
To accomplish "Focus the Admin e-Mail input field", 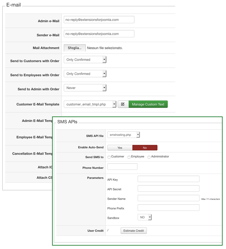I will 99,20.
